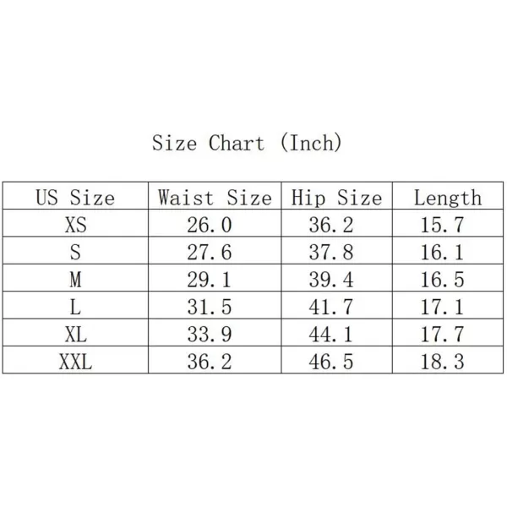Select the M size row label
The width and height of the screenshot is (507, 507).
tap(75, 280)
